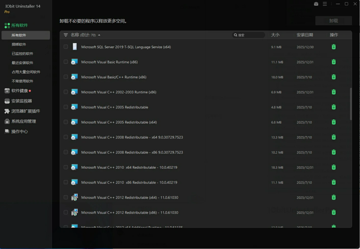Select checkbox for Visual C++ 2012 Redistributable (x86)

[x=66, y=212]
